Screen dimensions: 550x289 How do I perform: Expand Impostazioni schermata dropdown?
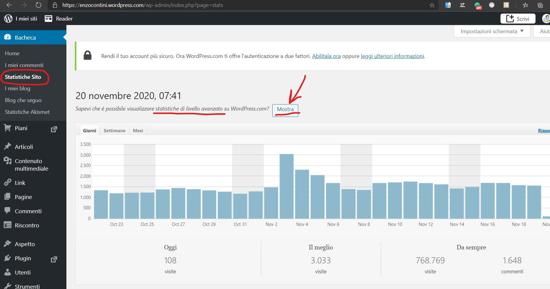point(492,31)
